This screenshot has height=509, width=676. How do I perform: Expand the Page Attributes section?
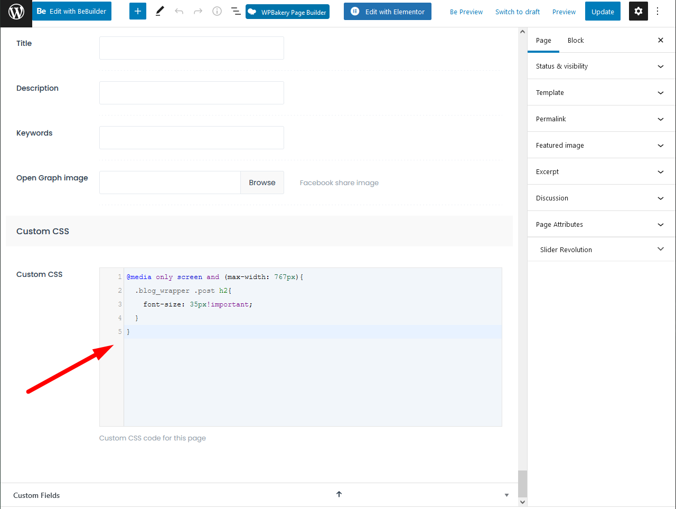click(x=602, y=224)
